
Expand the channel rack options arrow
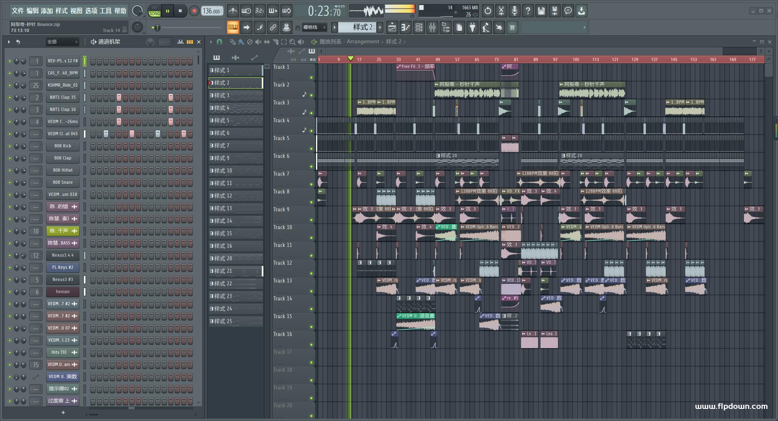(x=9, y=42)
